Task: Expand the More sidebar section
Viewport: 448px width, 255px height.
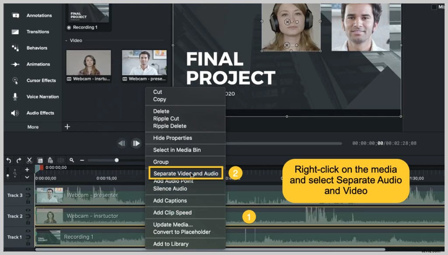Action: coord(32,127)
